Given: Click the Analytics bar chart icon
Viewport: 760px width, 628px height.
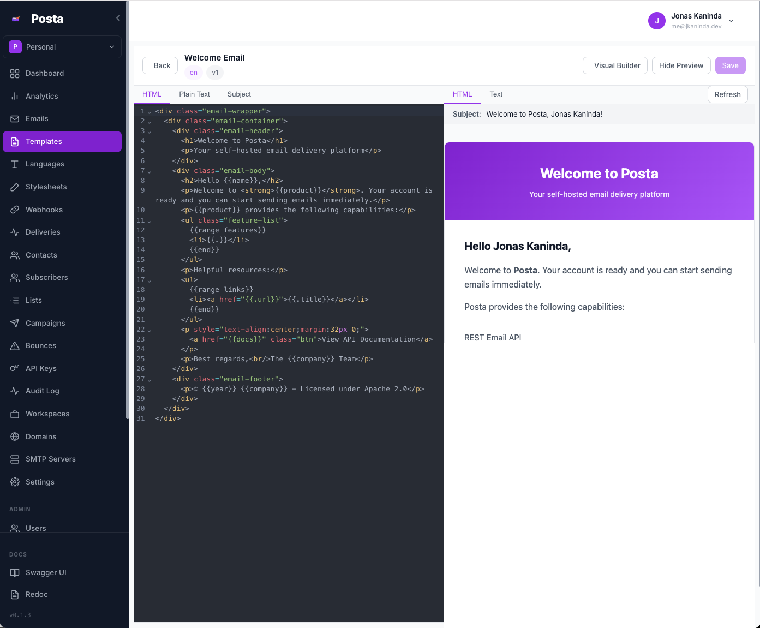Looking at the screenshot, I should click(15, 96).
